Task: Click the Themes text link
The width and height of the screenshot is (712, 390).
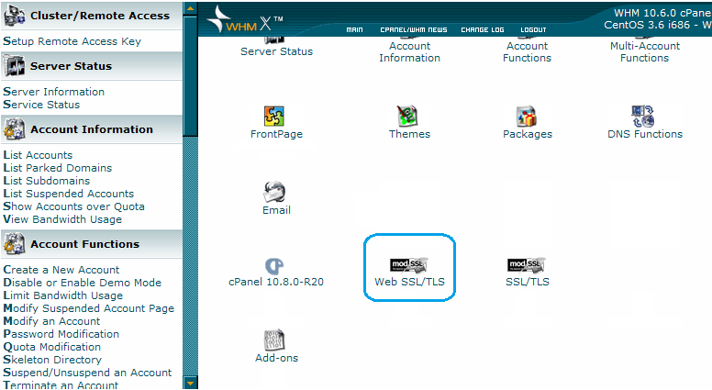Action: (409, 134)
